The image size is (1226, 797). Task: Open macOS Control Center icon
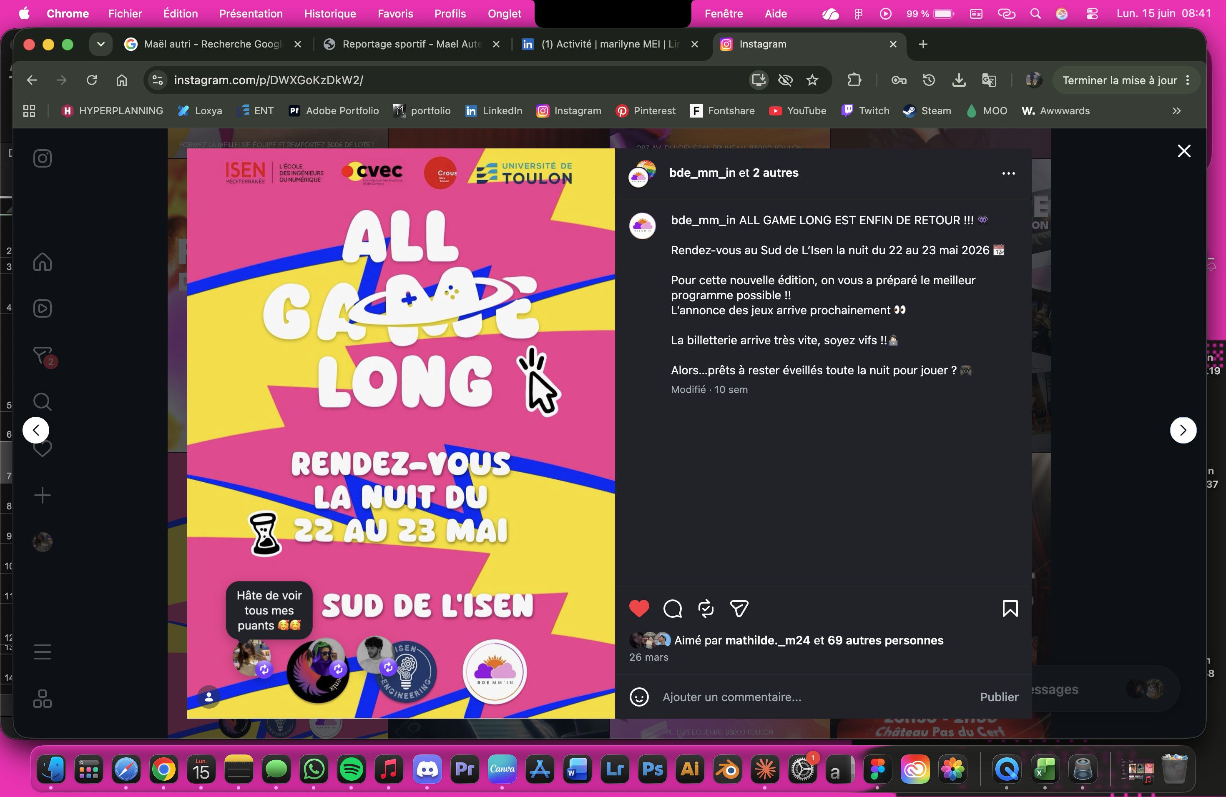(1092, 13)
